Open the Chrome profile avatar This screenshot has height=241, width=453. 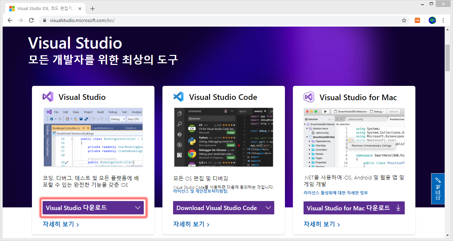click(x=432, y=20)
